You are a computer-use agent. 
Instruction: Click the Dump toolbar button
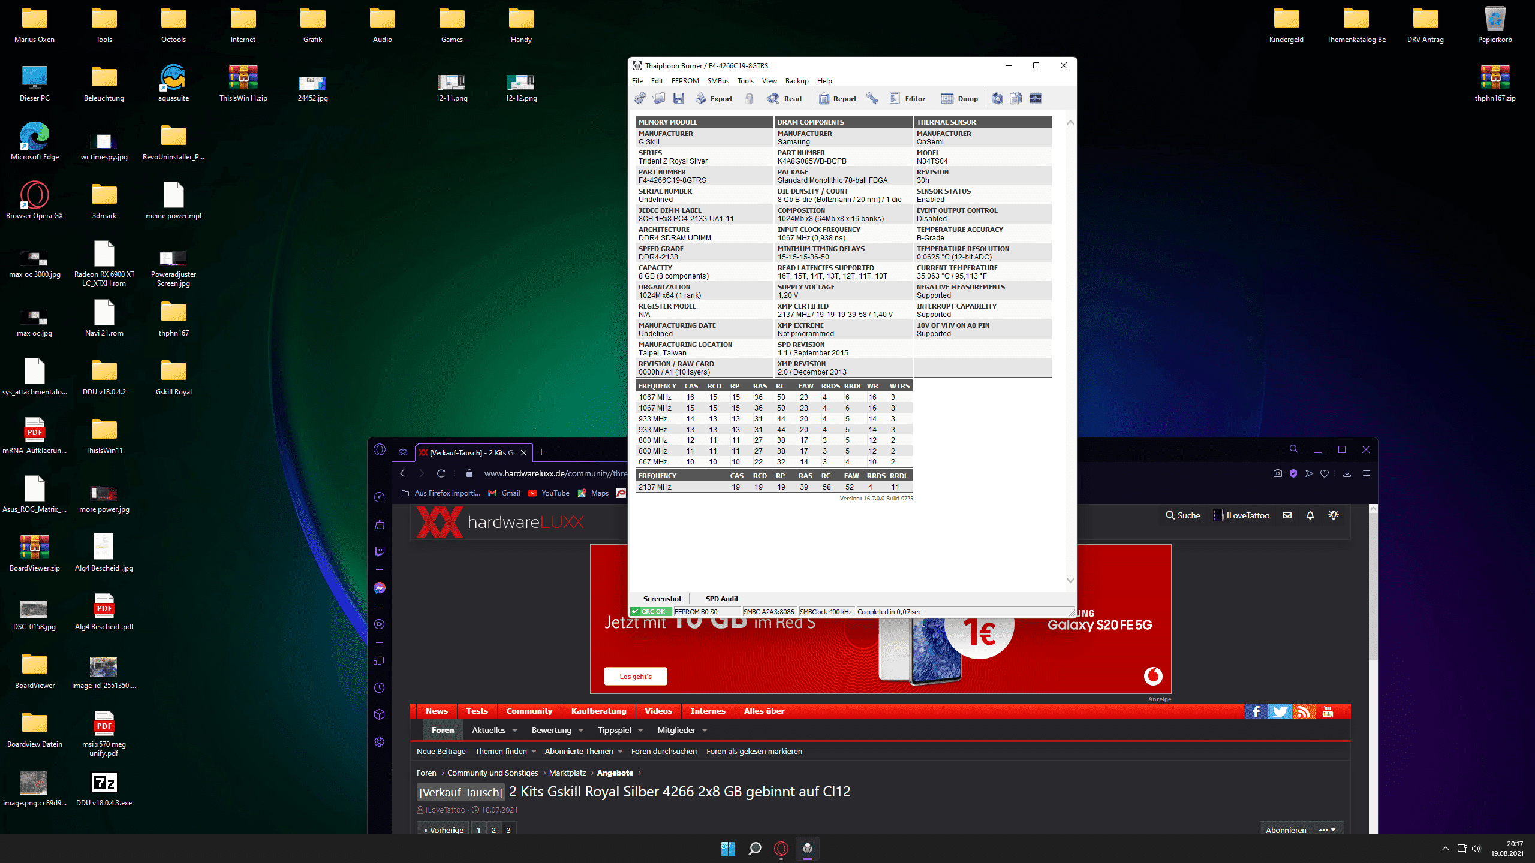[959, 99]
